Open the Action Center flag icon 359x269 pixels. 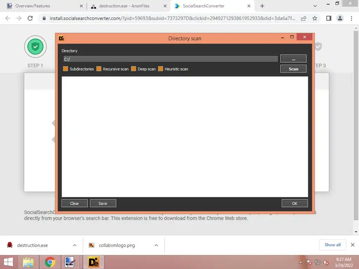pyautogui.click(x=309, y=262)
